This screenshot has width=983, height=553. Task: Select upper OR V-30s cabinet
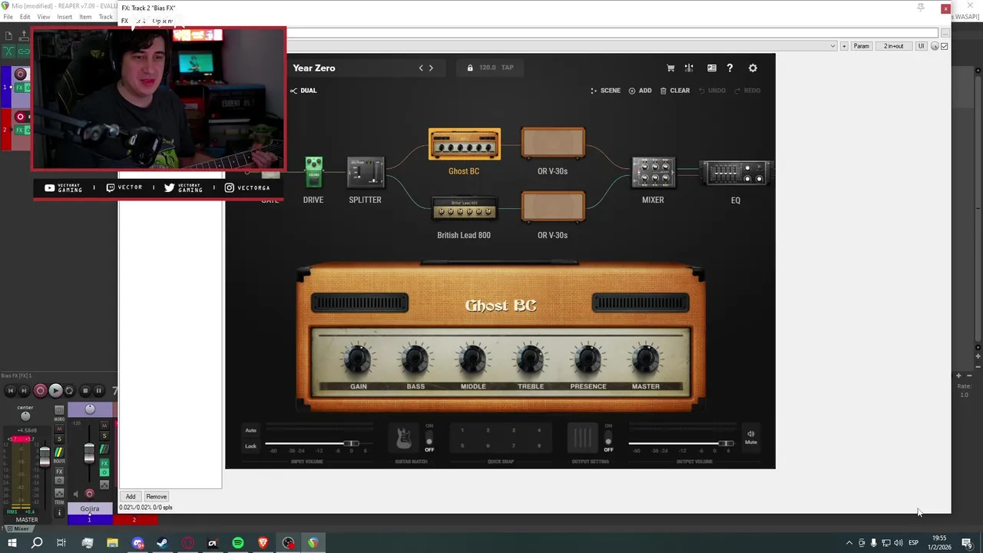click(x=553, y=143)
